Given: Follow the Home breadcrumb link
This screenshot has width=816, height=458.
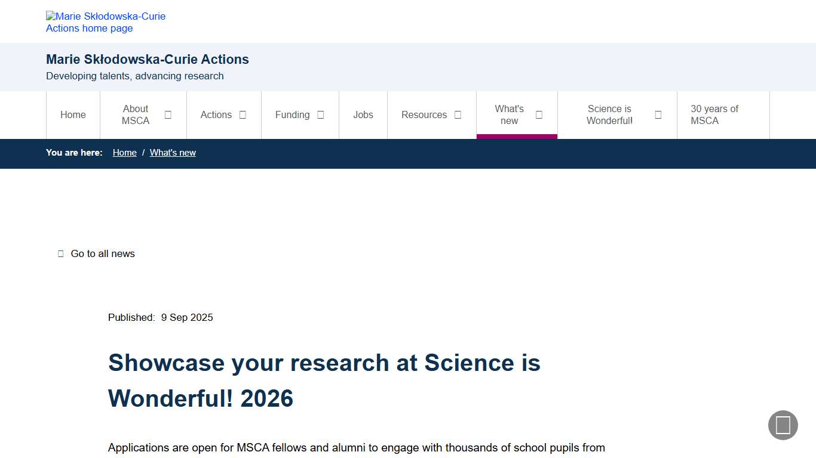Looking at the screenshot, I should click(x=124, y=153).
